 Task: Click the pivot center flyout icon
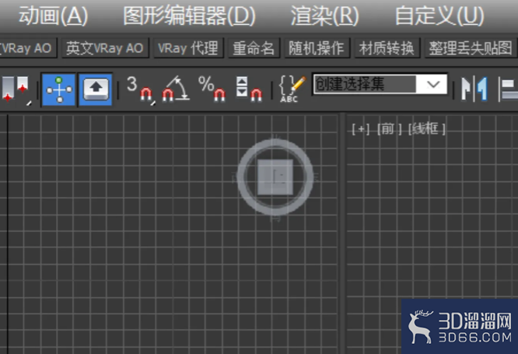pos(16,89)
